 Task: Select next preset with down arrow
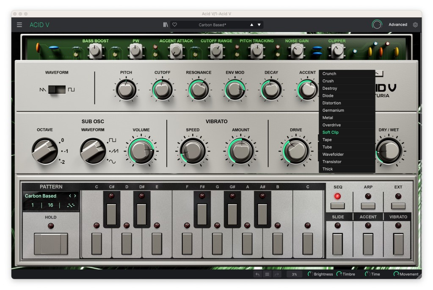[259, 25]
